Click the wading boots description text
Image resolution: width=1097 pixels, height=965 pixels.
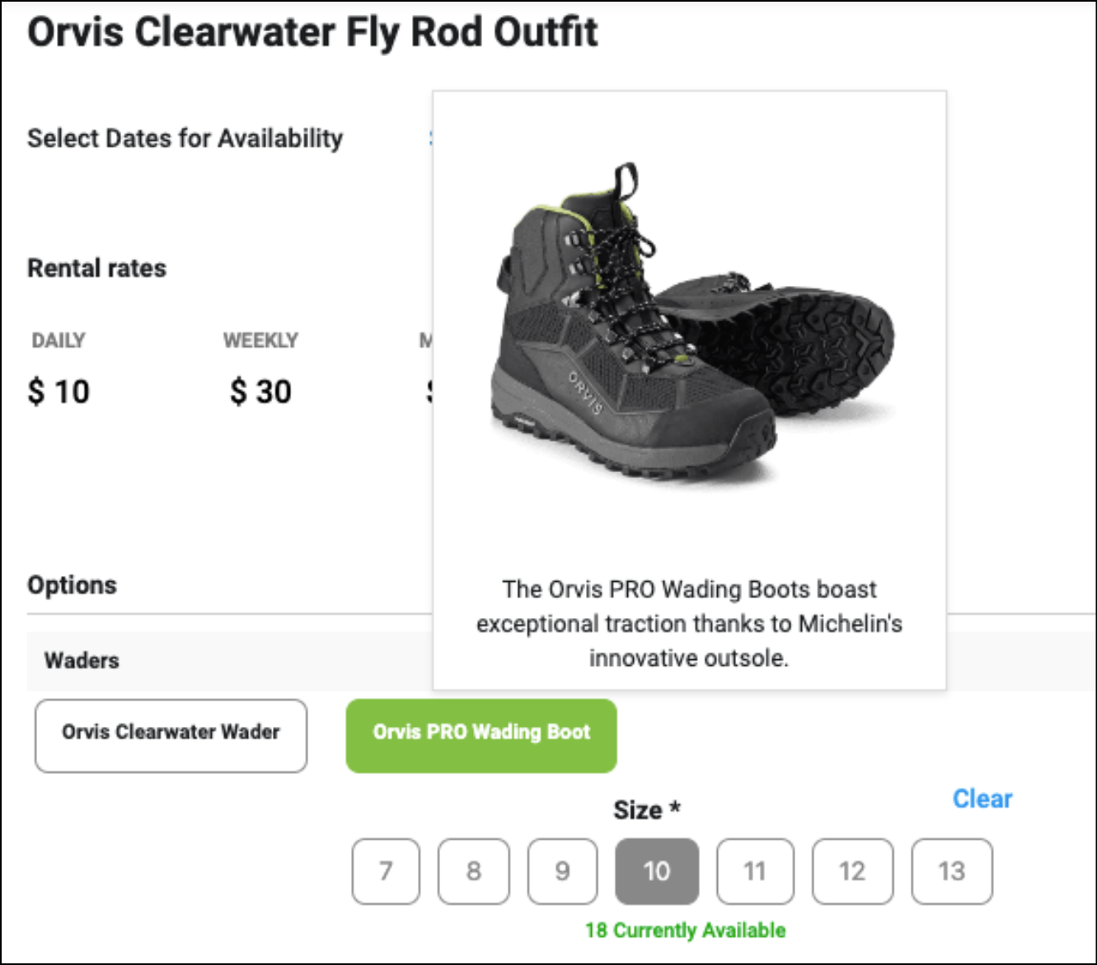tap(689, 624)
